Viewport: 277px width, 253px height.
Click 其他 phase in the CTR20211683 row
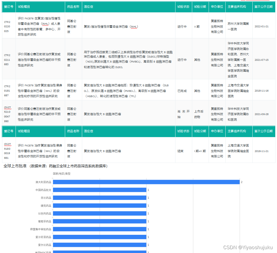click(197, 60)
